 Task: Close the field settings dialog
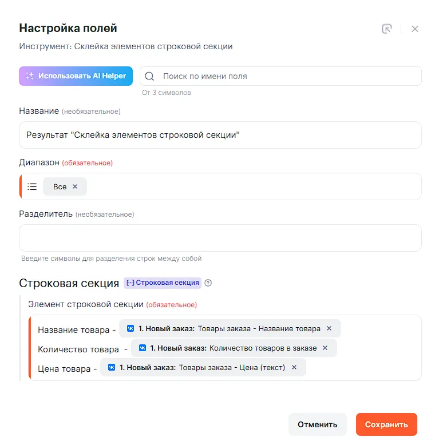[x=415, y=29]
